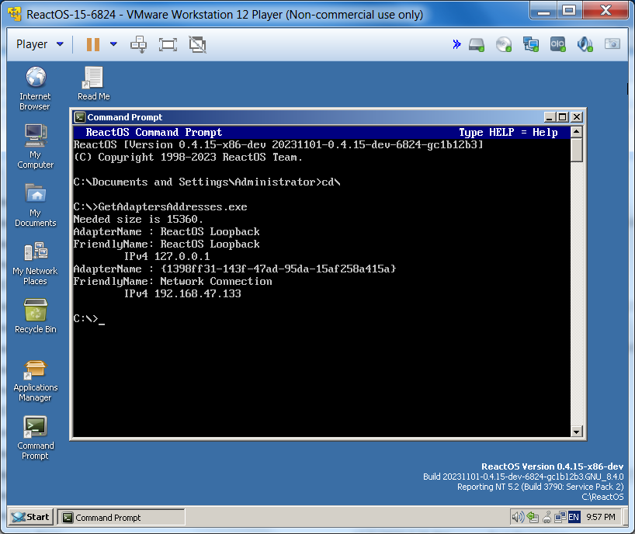Click the rightmost VMware toolbar device icon
This screenshot has height=534, width=635.
coord(612,43)
